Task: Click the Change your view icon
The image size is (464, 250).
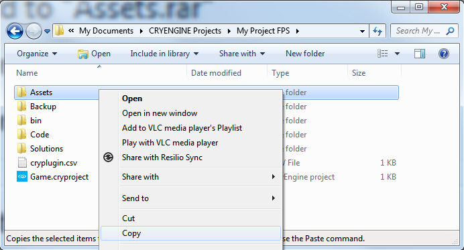Action: 383,54
